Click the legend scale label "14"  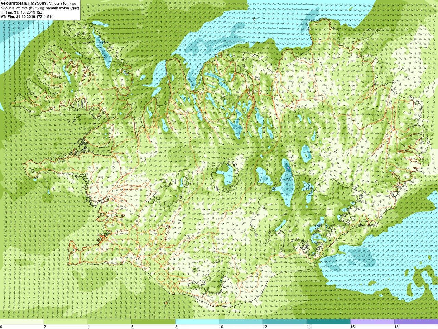coord(309,327)
